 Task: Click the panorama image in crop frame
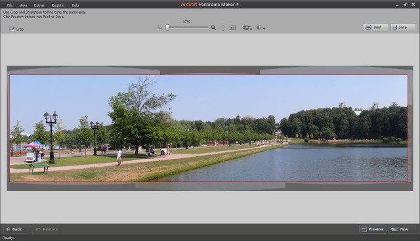click(209, 128)
